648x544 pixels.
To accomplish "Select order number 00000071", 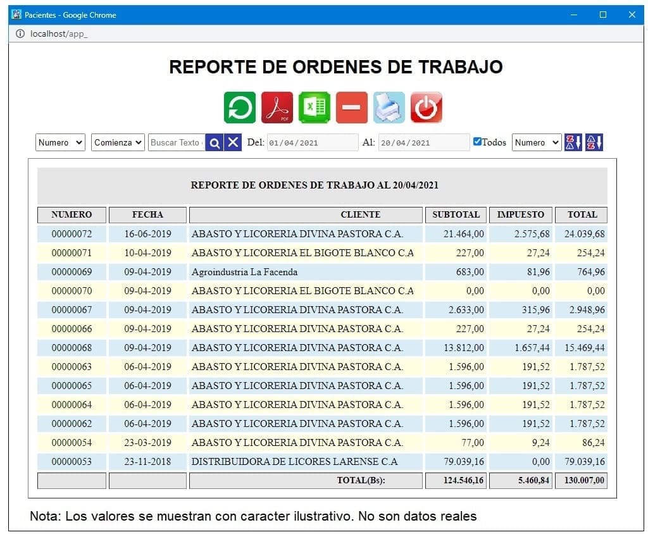I will (72, 253).
